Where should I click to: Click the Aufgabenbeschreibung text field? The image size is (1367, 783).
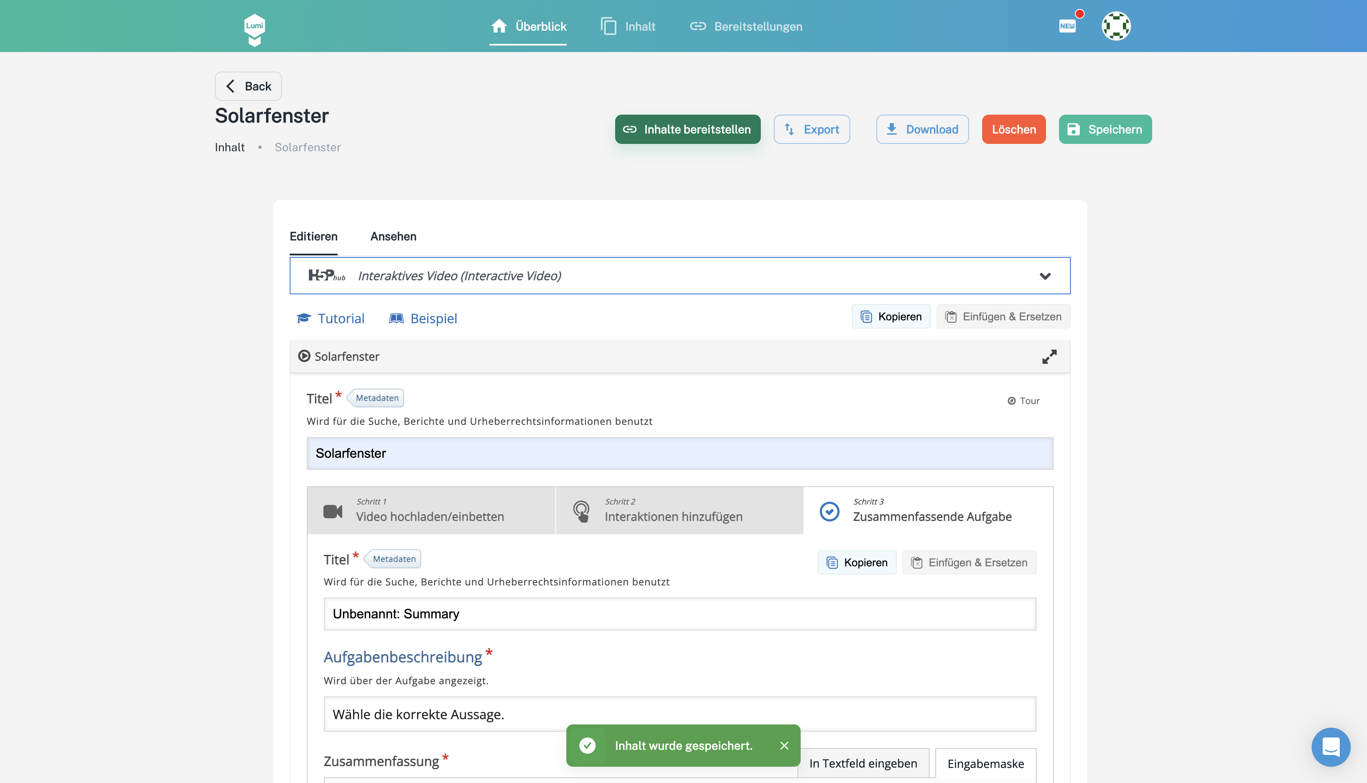click(680, 714)
